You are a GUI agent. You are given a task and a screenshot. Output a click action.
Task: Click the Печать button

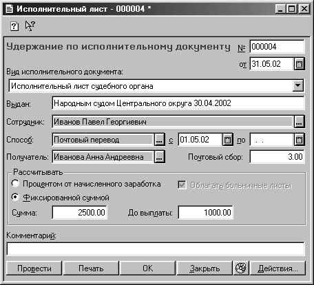coord(91,268)
